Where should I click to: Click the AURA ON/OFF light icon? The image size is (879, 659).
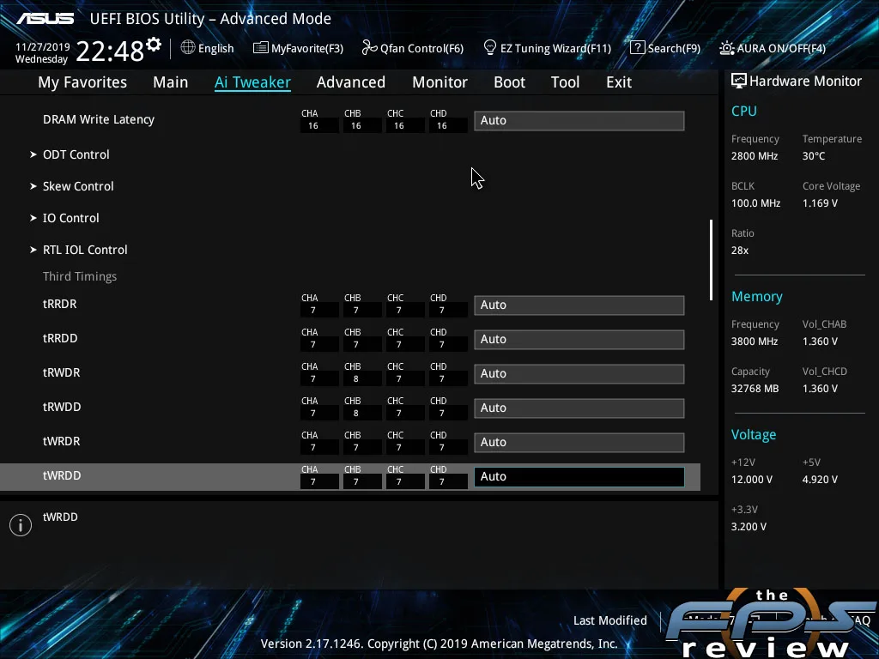(726, 48)
